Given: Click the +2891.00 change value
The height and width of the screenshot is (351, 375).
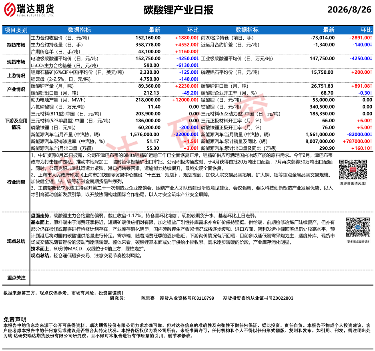Looking at the screenshot, I should coord(360,38).
